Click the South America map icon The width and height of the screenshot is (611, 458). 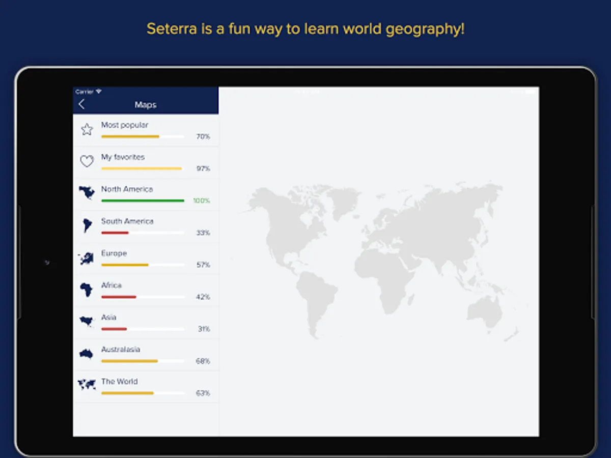pyautogui.click(x=87, y=225)
